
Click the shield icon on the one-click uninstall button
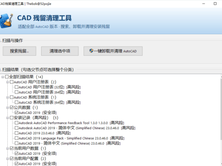coord(91,51)
